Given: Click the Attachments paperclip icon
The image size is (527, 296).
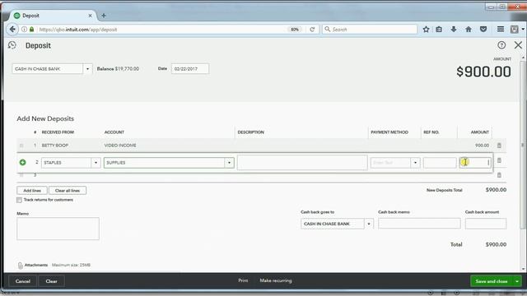Looking at the screenshot, I should pyautogui.click(x=20, y=266).
